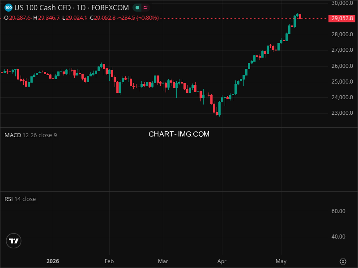Open the TradingView logo badge
Screen dimensions: 358x268
[x=14, y=241]
